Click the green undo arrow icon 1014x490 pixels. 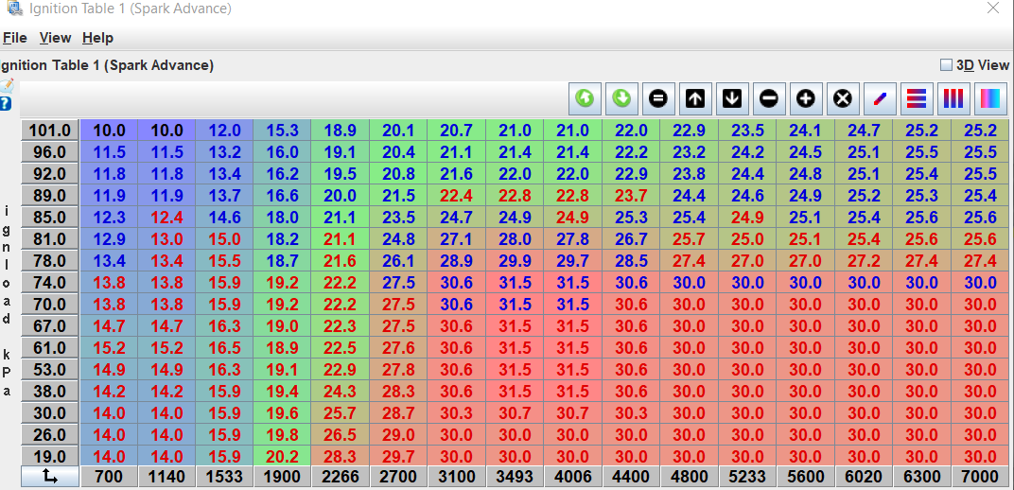(585, 98)
